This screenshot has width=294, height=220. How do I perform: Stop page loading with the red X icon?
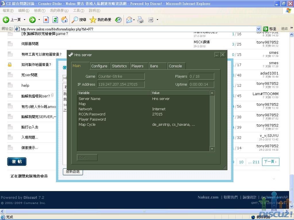[x=46, y=20]
